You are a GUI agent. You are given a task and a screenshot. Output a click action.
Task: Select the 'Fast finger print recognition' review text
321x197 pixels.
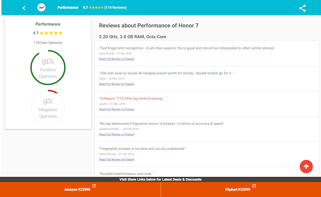(x=187, y=48)
